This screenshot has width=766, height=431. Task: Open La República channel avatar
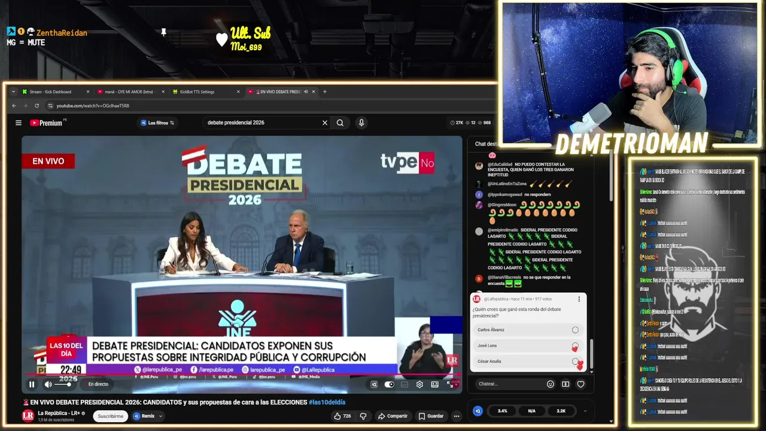pos(28,415)
